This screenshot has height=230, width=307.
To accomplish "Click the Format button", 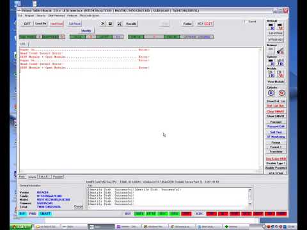I will pyautogui.click(x=276, y=142).
